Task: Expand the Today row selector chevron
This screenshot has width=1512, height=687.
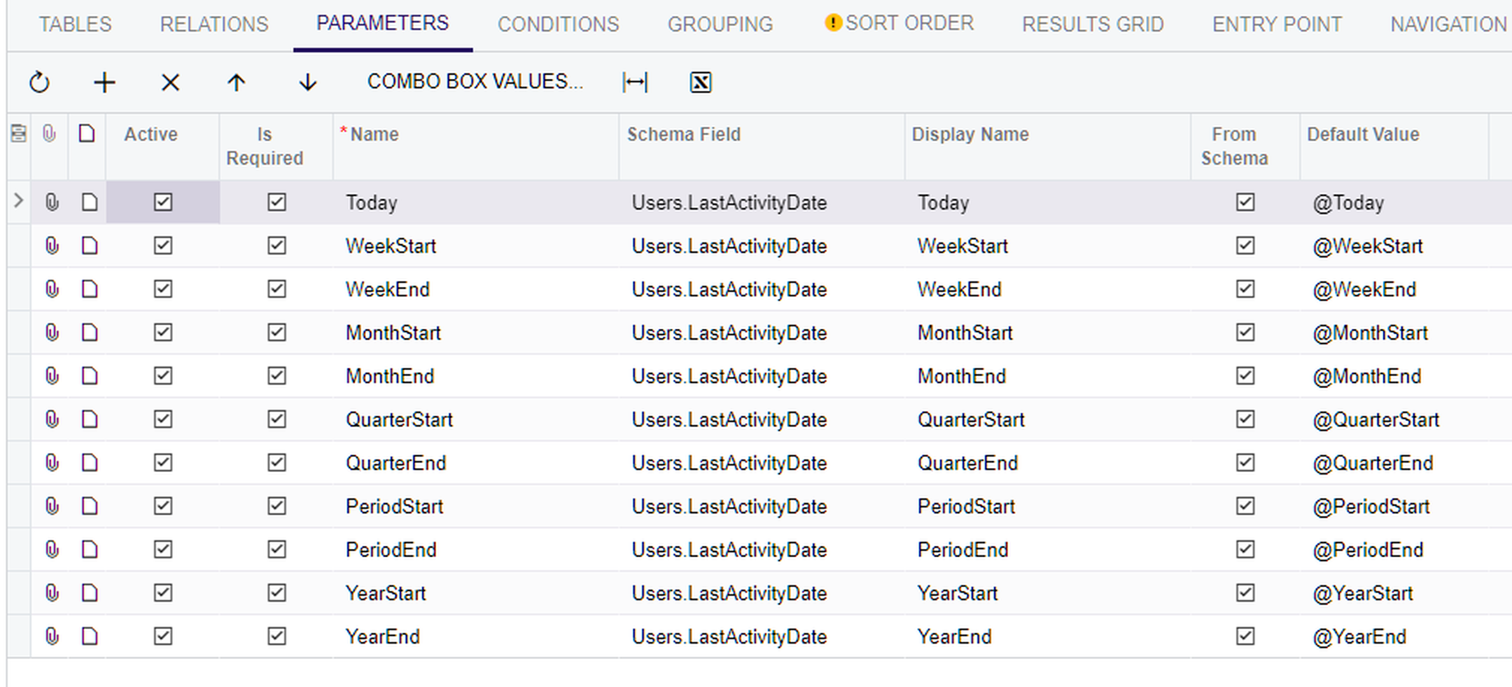Action: point(18,202)
